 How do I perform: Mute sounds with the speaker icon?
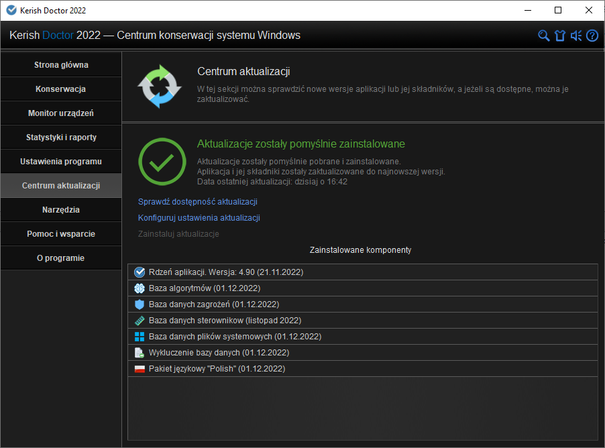576,36
